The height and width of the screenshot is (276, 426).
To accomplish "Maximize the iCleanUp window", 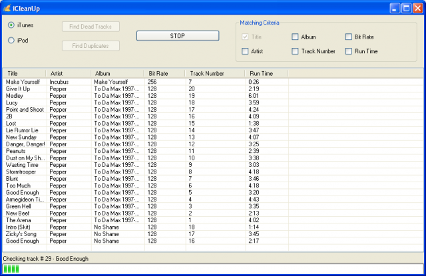I will click(x=407, y=8).
